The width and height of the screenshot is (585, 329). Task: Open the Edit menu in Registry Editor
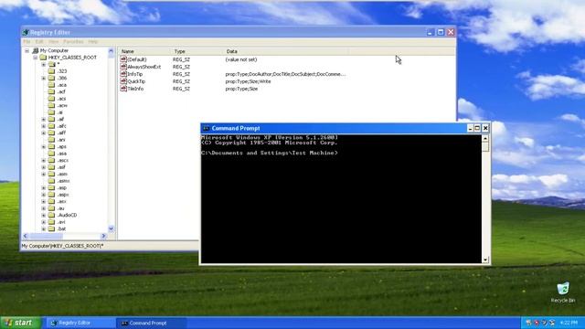[x=39, y=42]
